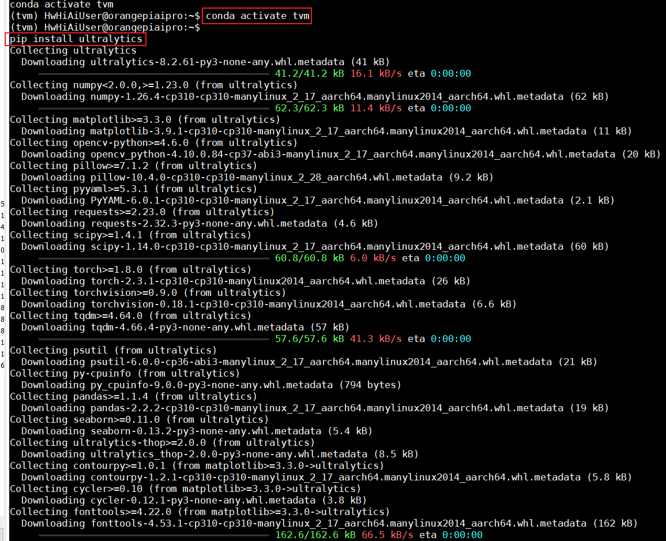This screenshot has width=666, height=541.
Task: Click the 'Collecting fonttools>=4.22.0' line
Action: coord(200,512)
